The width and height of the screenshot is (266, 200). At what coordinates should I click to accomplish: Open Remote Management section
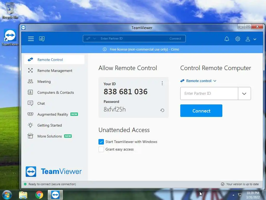coord(55,71)
